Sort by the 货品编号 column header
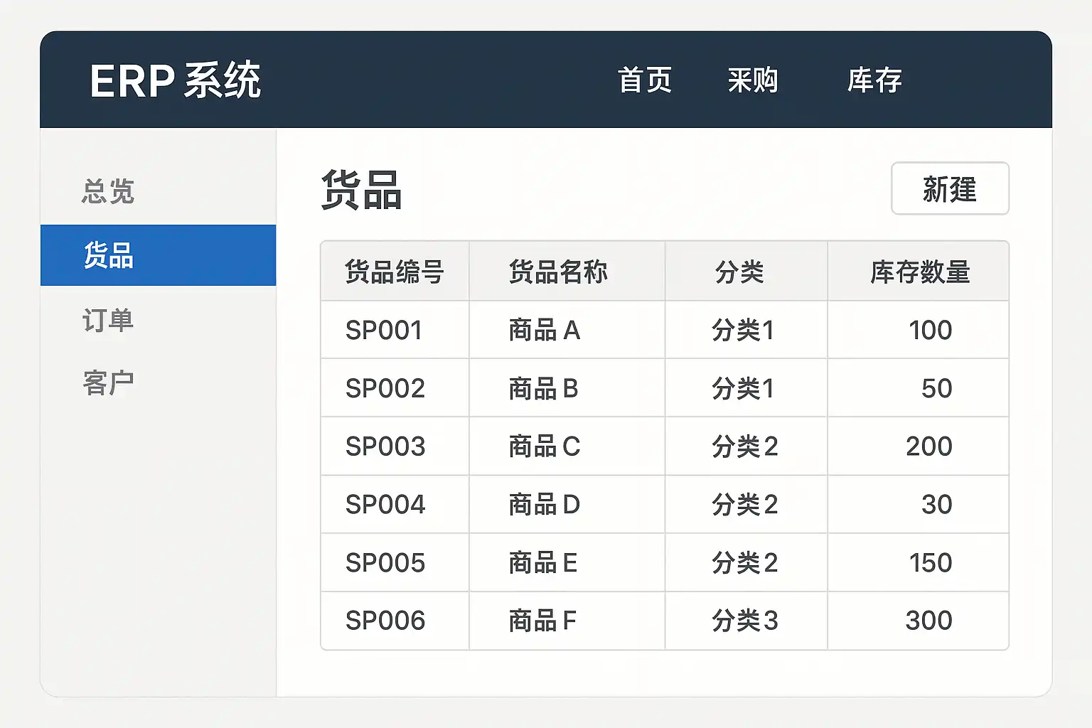This screenshot has height=728, width=1092. (x=395, y=272)
